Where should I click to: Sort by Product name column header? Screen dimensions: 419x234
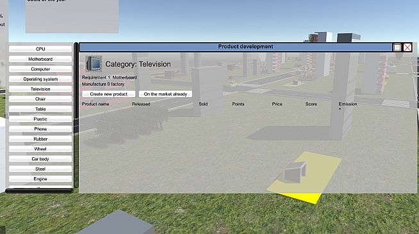pos(95,104)
